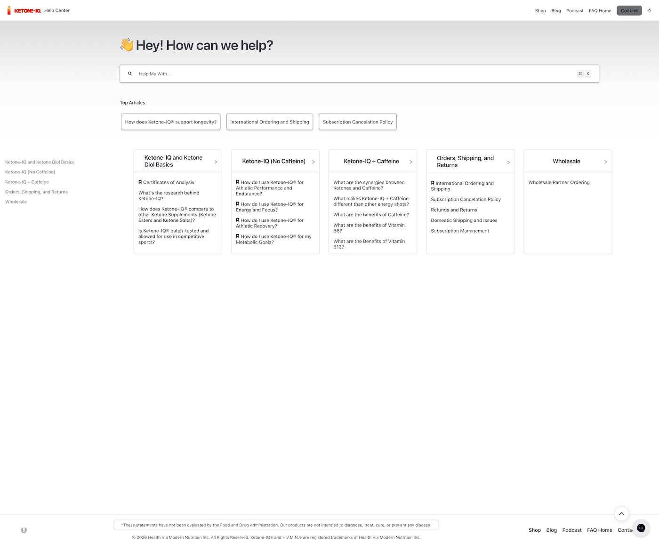The width and height of the screenshot is (659, 545).
Task: Open batch-tested competitive sports article
Action: tap(173, 236)
